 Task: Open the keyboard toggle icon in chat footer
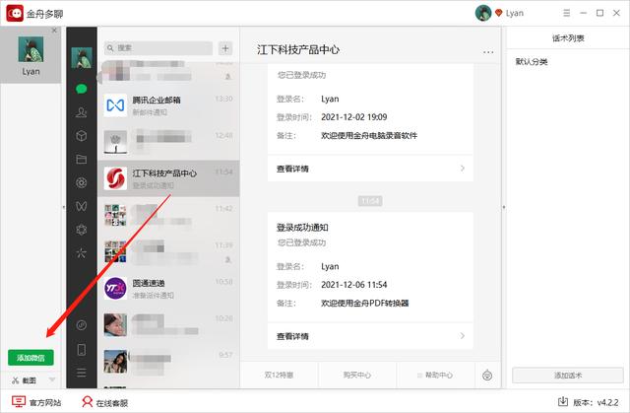(487, 375)
